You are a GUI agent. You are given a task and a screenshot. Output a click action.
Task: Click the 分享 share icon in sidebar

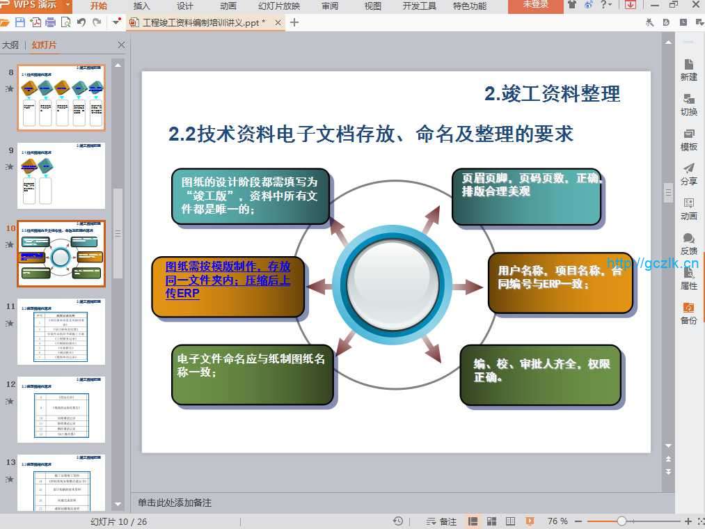tap(688, 174)
